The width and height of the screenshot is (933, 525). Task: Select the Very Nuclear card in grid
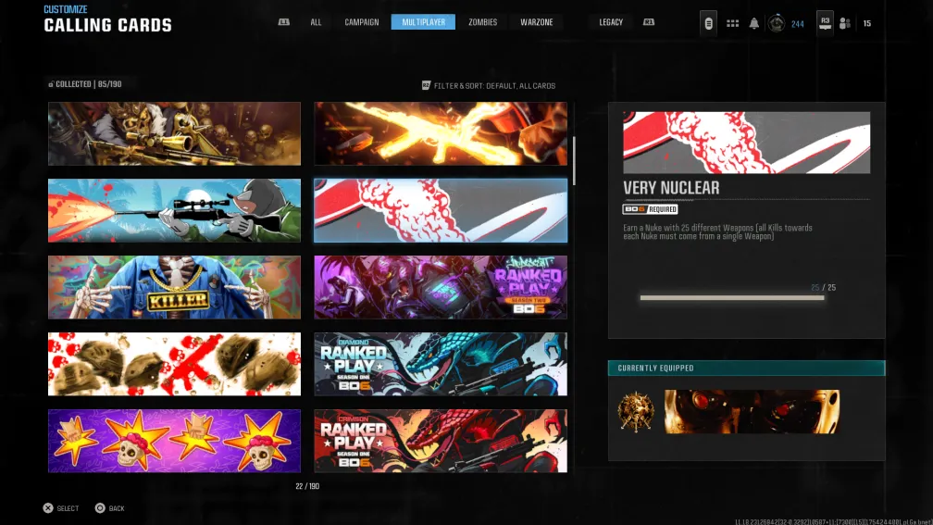pos(441,210)
